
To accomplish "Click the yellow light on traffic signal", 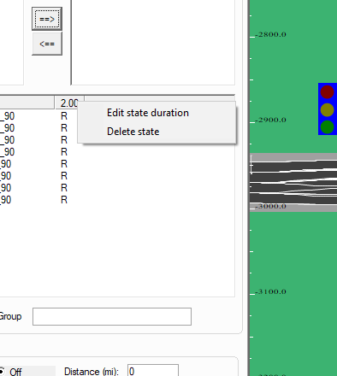I will pos(327,110).
